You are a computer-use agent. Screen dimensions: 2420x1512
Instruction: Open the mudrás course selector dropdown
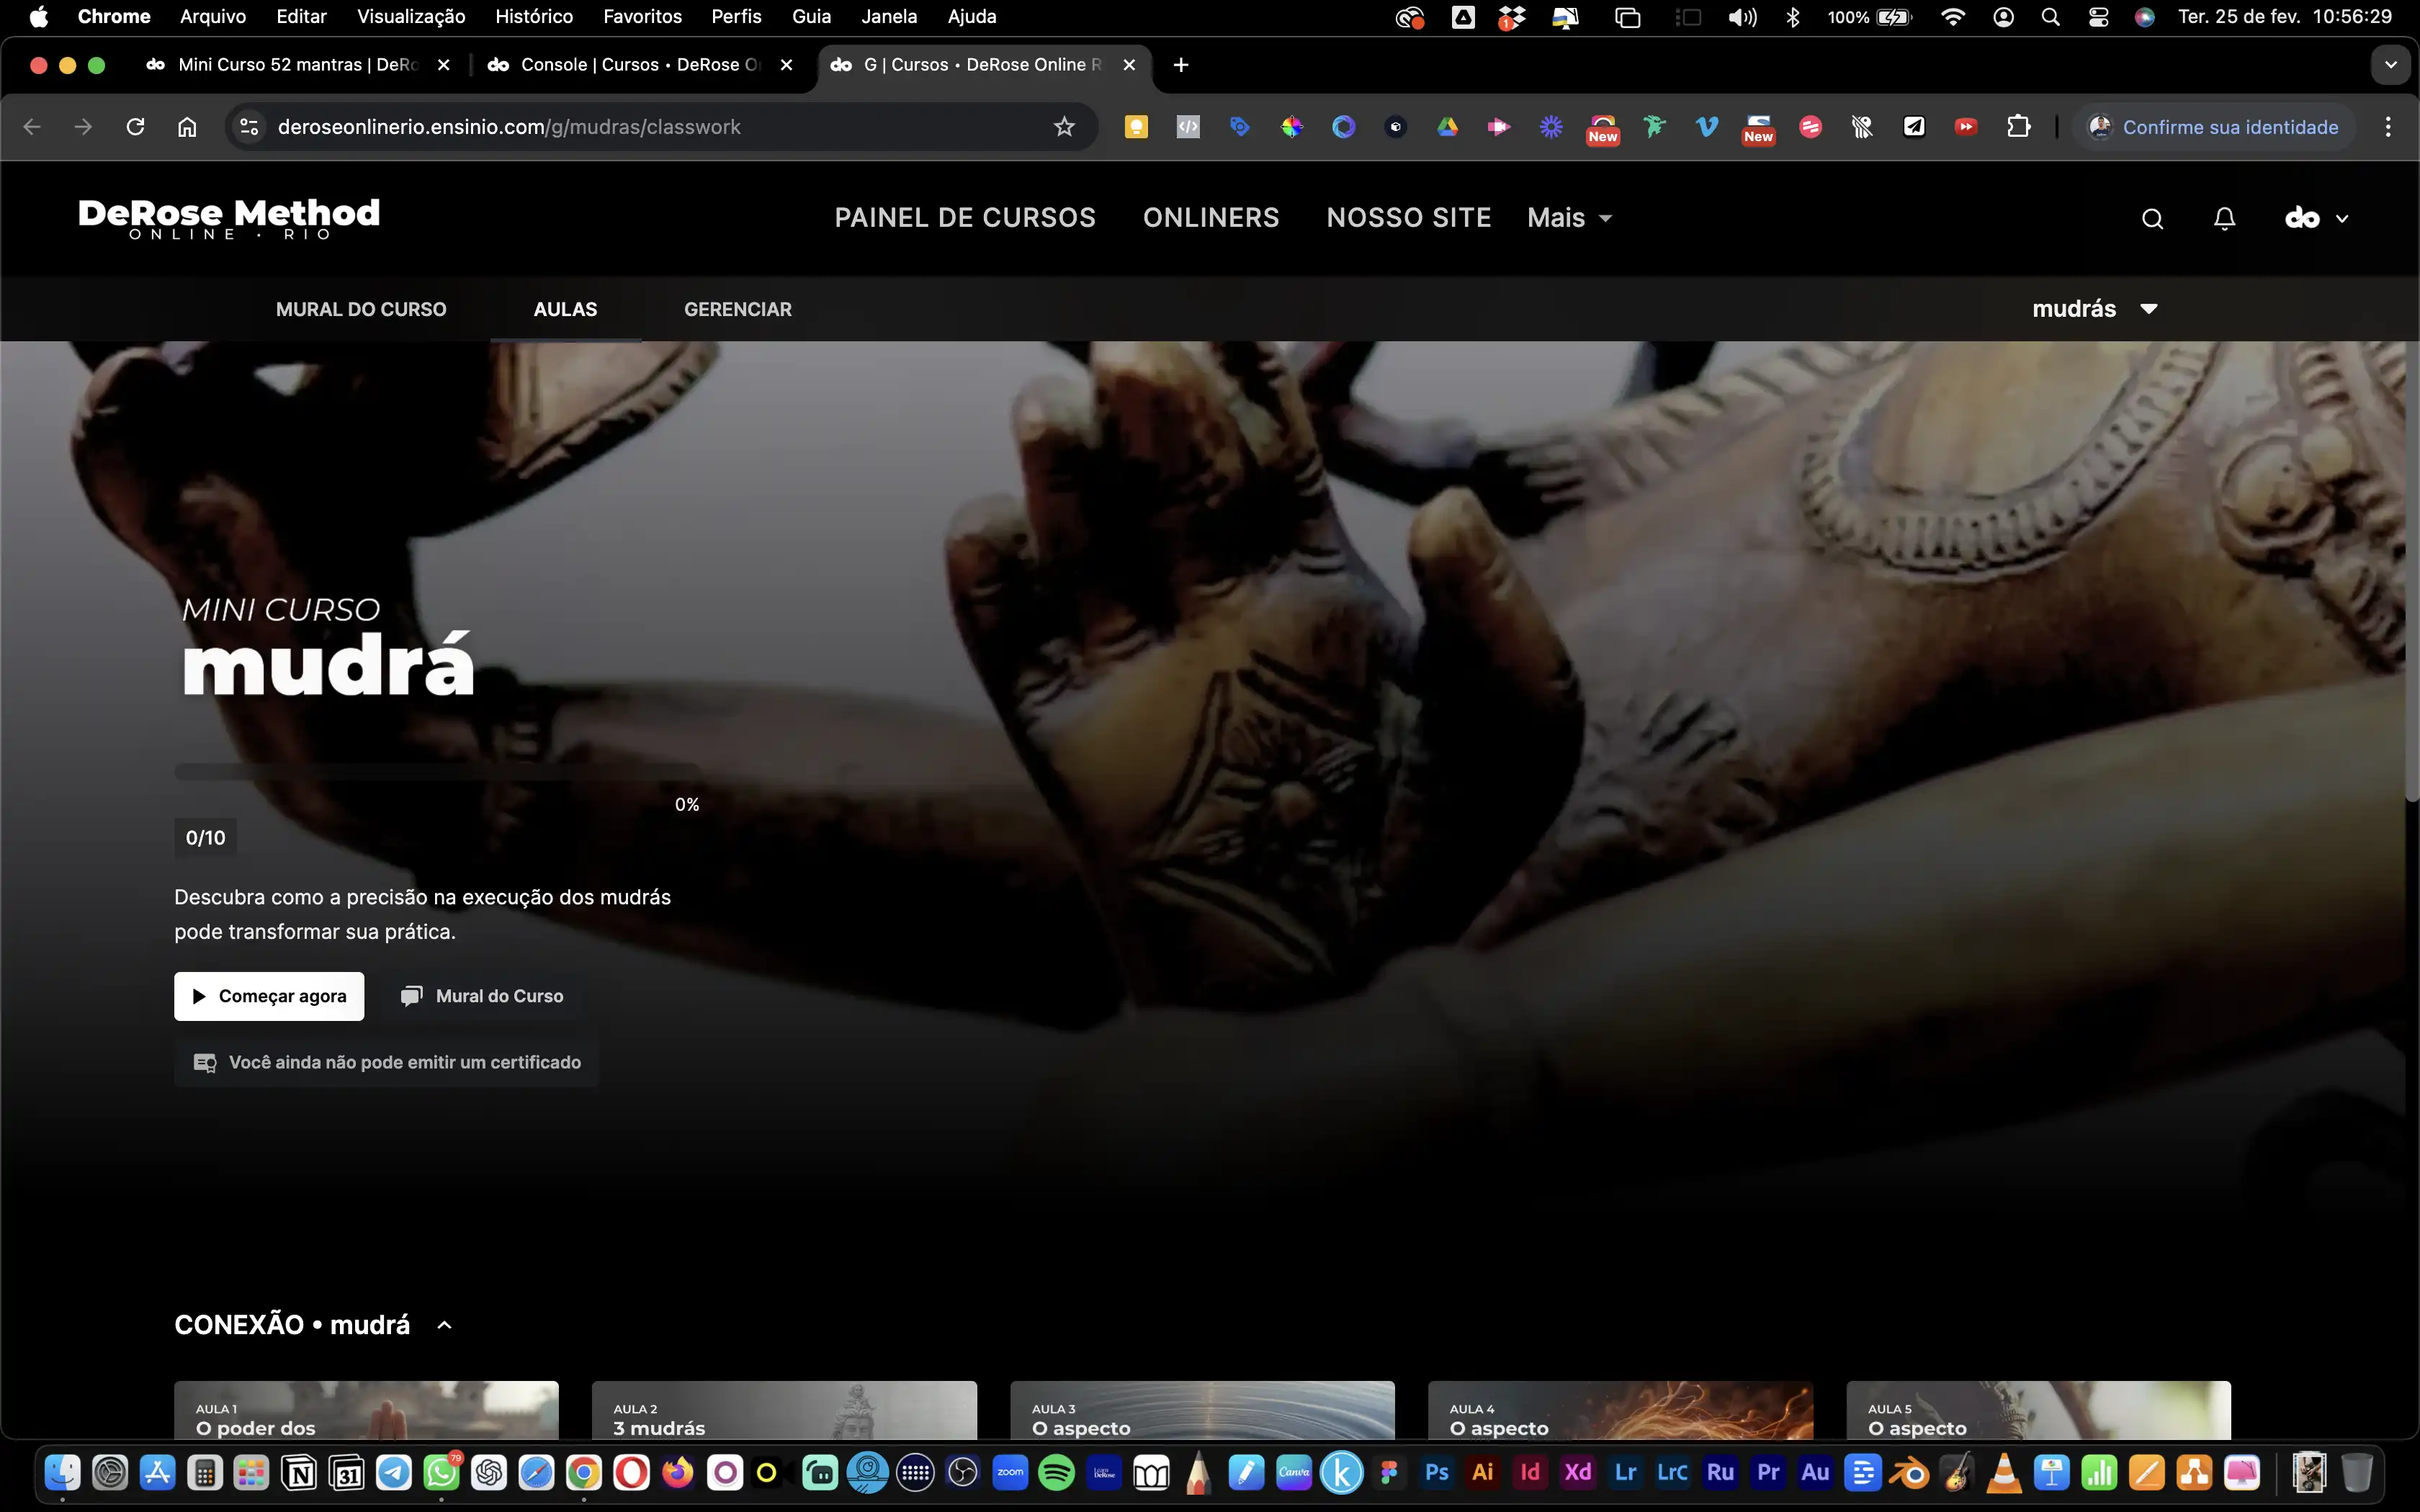[x=2094, y=309]
